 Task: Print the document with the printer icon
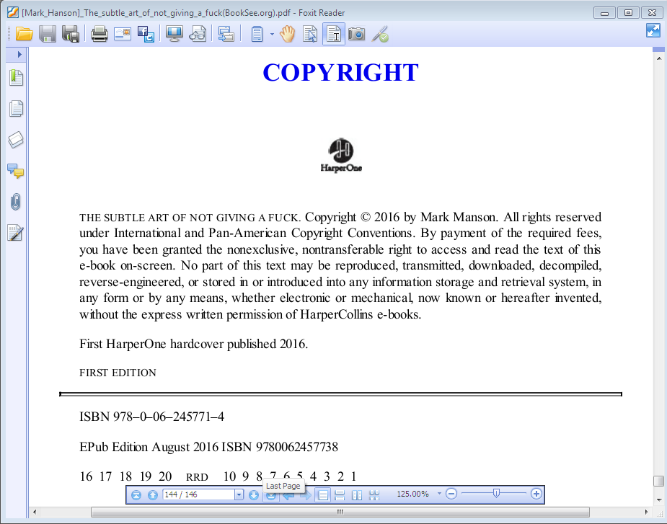tap(99, 34)
